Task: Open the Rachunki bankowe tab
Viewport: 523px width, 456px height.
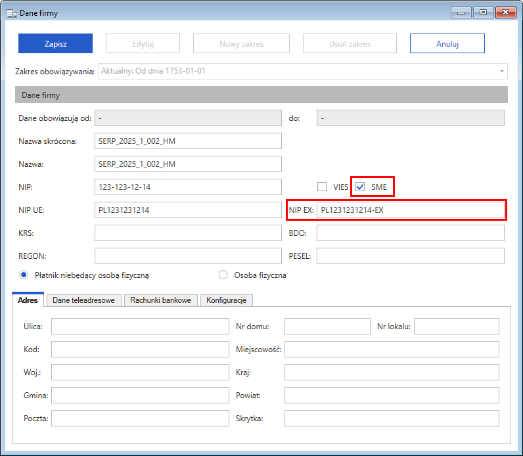Action: pyautogui.click(x=161, y=300)
